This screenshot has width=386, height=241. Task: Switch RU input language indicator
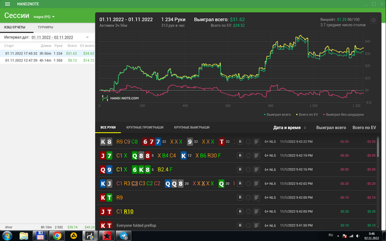[331, 235]
